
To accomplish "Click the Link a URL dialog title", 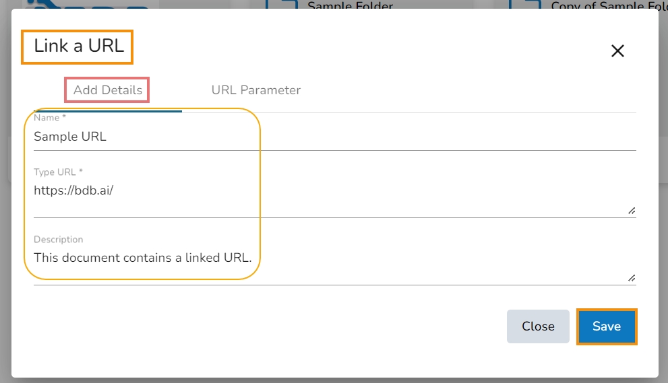I will click(x=79, y=47).
